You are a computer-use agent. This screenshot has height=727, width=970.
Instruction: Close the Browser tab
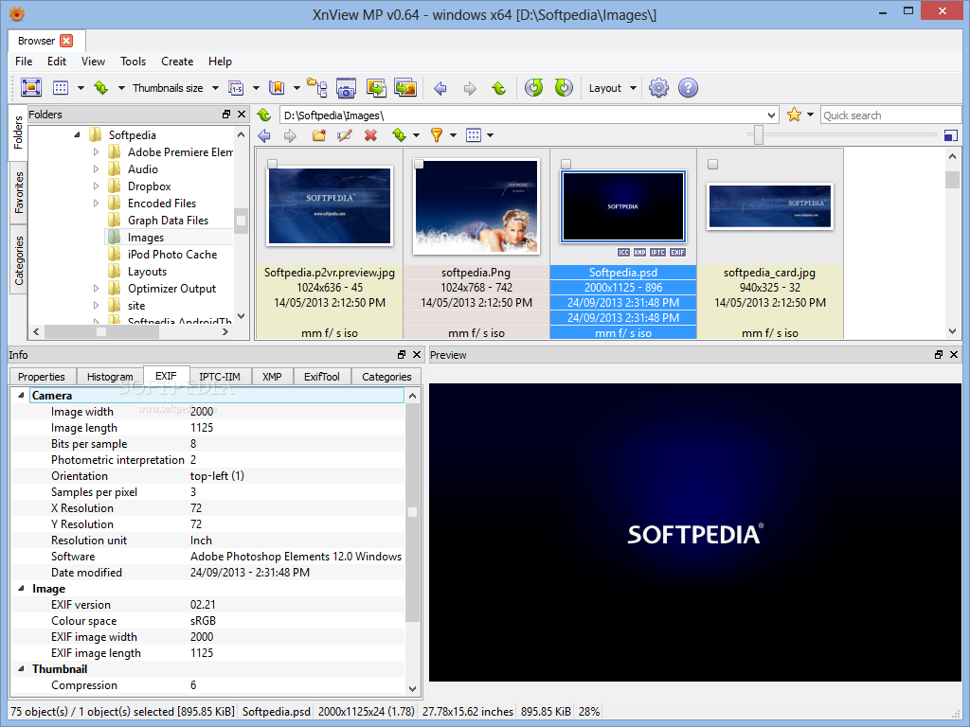(x=66, y=41)
